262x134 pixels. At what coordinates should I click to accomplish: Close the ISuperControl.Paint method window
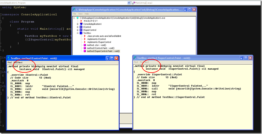[250, 58]
